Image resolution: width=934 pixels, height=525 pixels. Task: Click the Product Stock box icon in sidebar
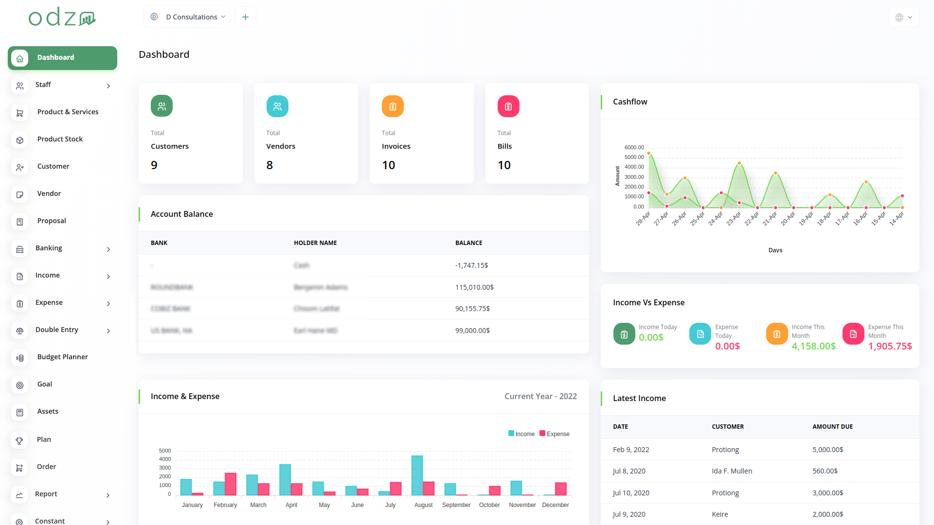tap(19, 140)
